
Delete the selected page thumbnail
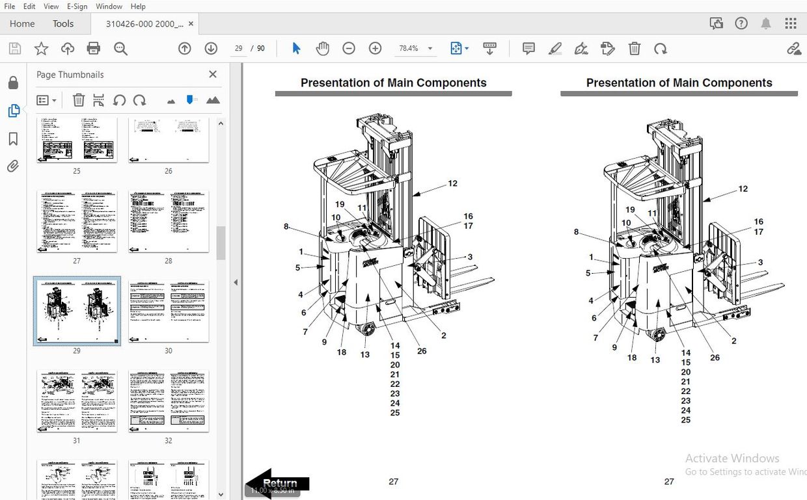(x=78, y=100)
